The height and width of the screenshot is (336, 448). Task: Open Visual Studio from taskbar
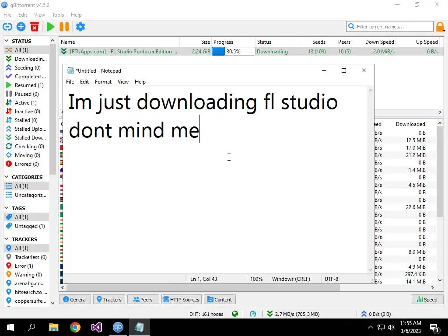(97, 327)
